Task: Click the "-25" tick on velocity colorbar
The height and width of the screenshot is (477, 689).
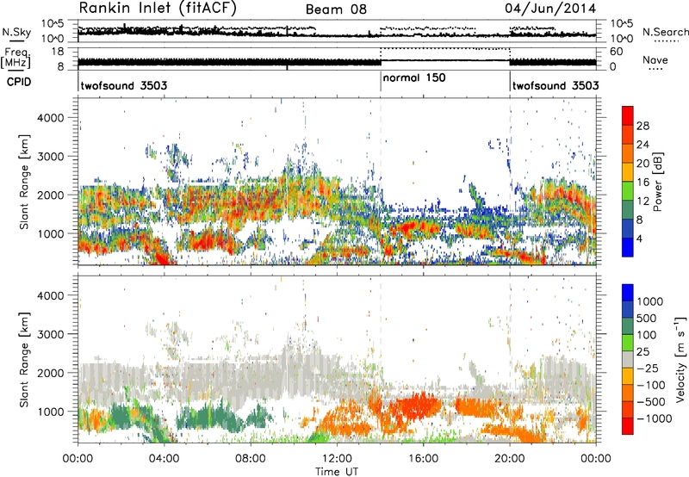Action: 648,368
